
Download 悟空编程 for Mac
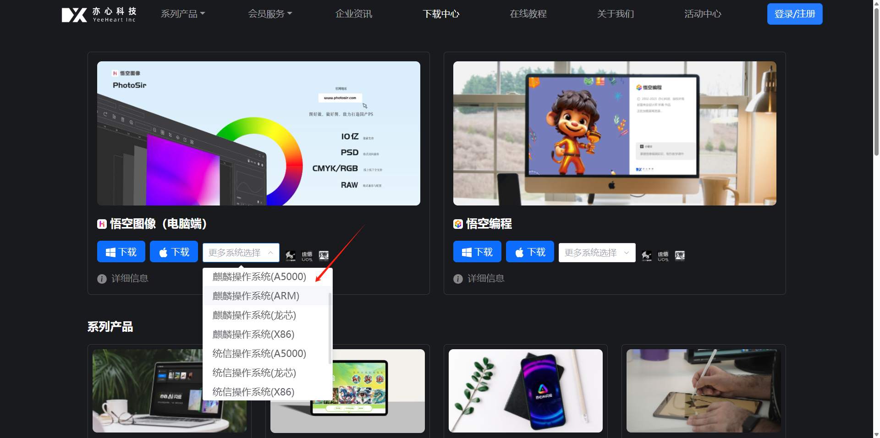pos(530,252)
